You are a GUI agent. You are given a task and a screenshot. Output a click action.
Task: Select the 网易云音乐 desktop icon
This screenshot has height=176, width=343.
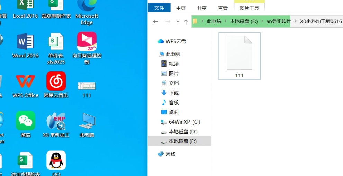56,85
